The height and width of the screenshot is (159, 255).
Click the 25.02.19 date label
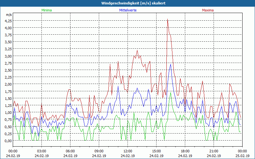point(242,156)
